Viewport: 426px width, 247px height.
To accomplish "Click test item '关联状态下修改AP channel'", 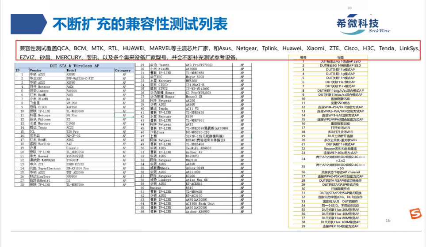I will (x=341, y=172).
